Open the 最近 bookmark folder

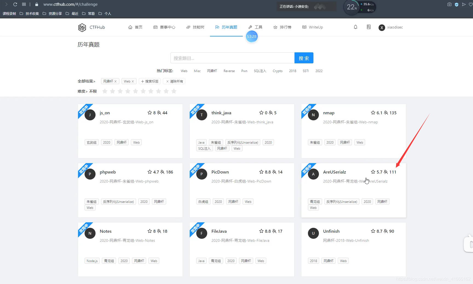(x=72, y=13)
